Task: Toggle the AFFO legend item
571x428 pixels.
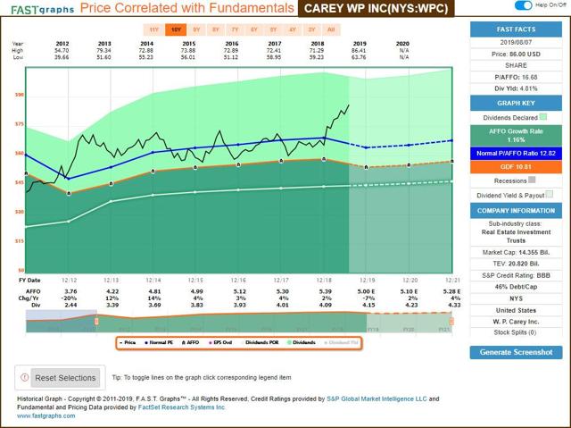Action: pyautogui.click(x=190, y=343)
